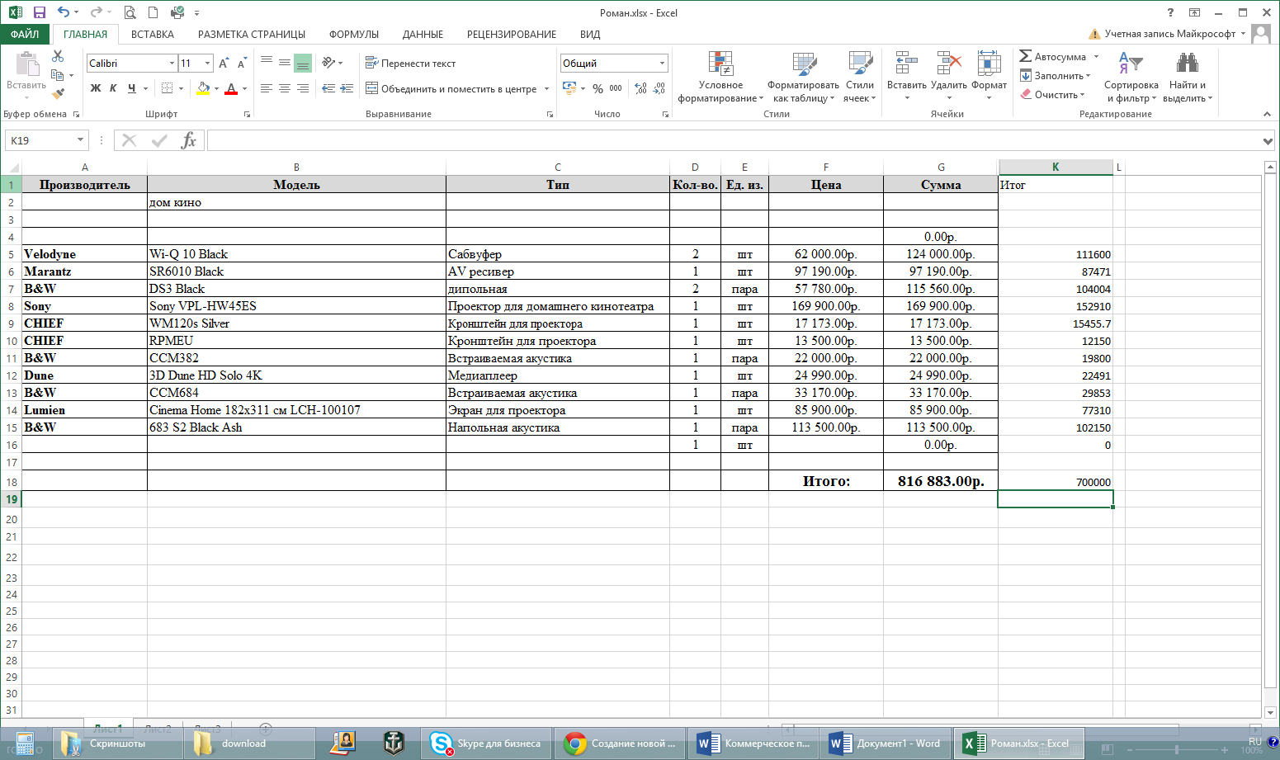
Task: Increase the font size with the large A
Action: tap(224, 63)
